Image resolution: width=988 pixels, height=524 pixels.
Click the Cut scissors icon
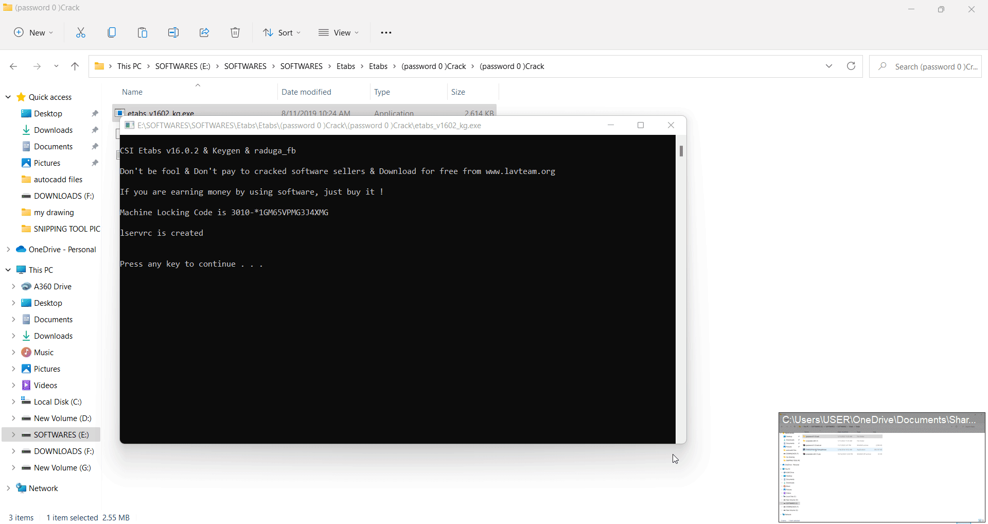coord(81,32)
